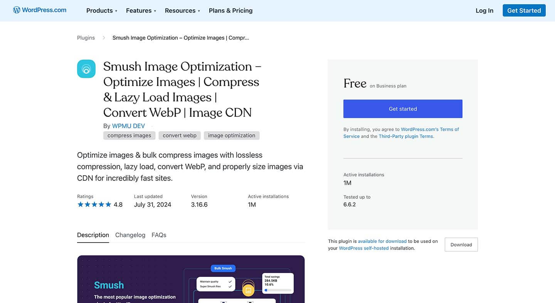Select the convert webp tag
The image size is (555, 303).
(x=180, y=135)
